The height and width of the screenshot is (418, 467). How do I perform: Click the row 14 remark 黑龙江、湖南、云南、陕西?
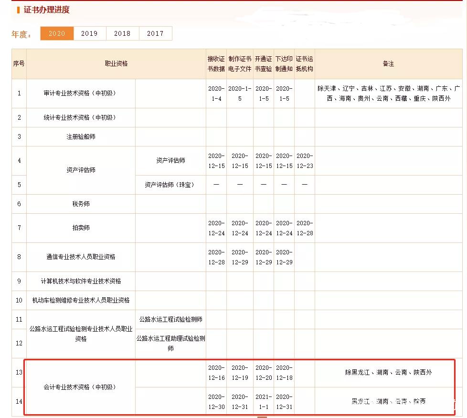[x=388, y=401]
